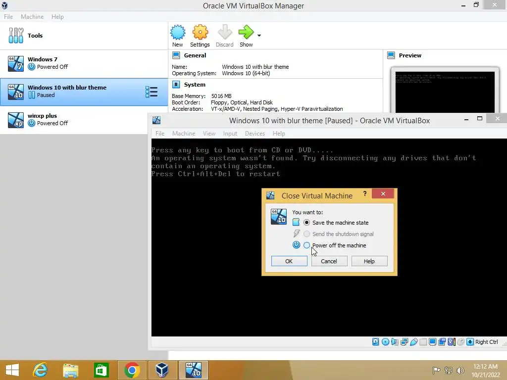Open the Tools entry in Manager sidebar
The width and height of the screenshot is (507, 380).
[x=84, y=36]
